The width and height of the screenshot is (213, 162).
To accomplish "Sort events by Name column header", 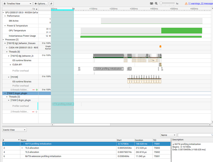I will pos(68,140).
